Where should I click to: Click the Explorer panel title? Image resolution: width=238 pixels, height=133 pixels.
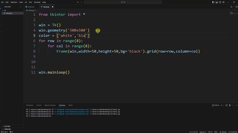[7, 7]
